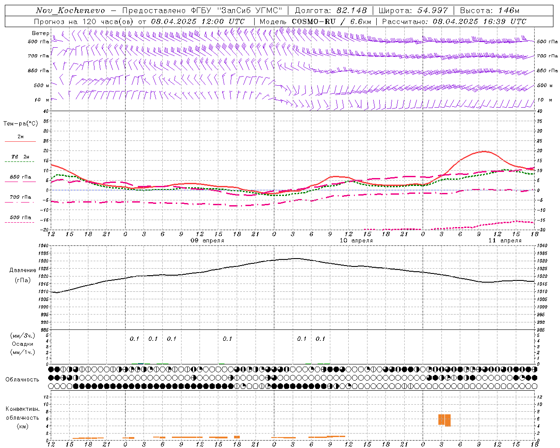The width and height of the screenshot is (560, 448).
Task: Click the small green precipitation bar near 09 April 03h
Action: click(140, 363)
